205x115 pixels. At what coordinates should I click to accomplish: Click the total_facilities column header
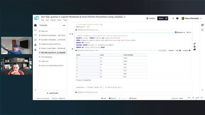pos(135,55)
